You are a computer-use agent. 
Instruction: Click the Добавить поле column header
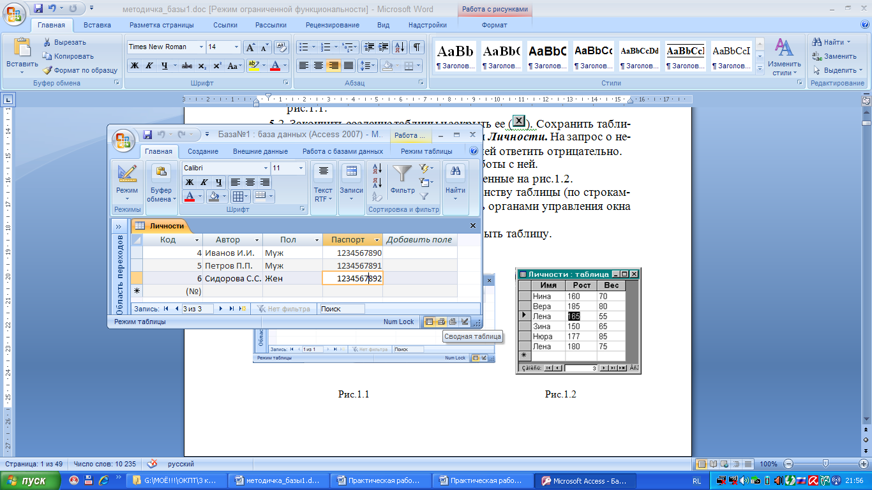click(419, 240)
